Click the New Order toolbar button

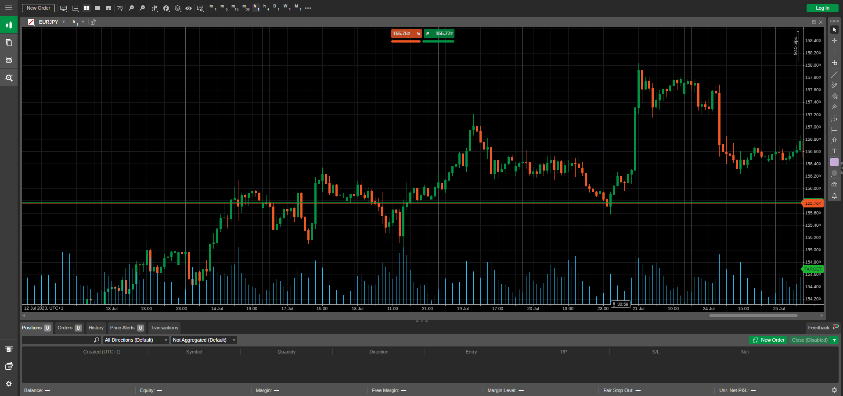(x=38, y=8)
